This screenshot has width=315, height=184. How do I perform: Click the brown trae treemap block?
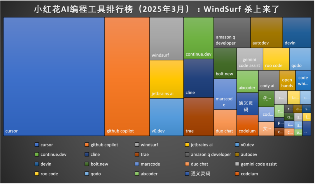pos(199,117)
